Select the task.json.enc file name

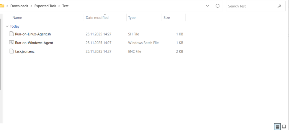(x=25, y=52)
